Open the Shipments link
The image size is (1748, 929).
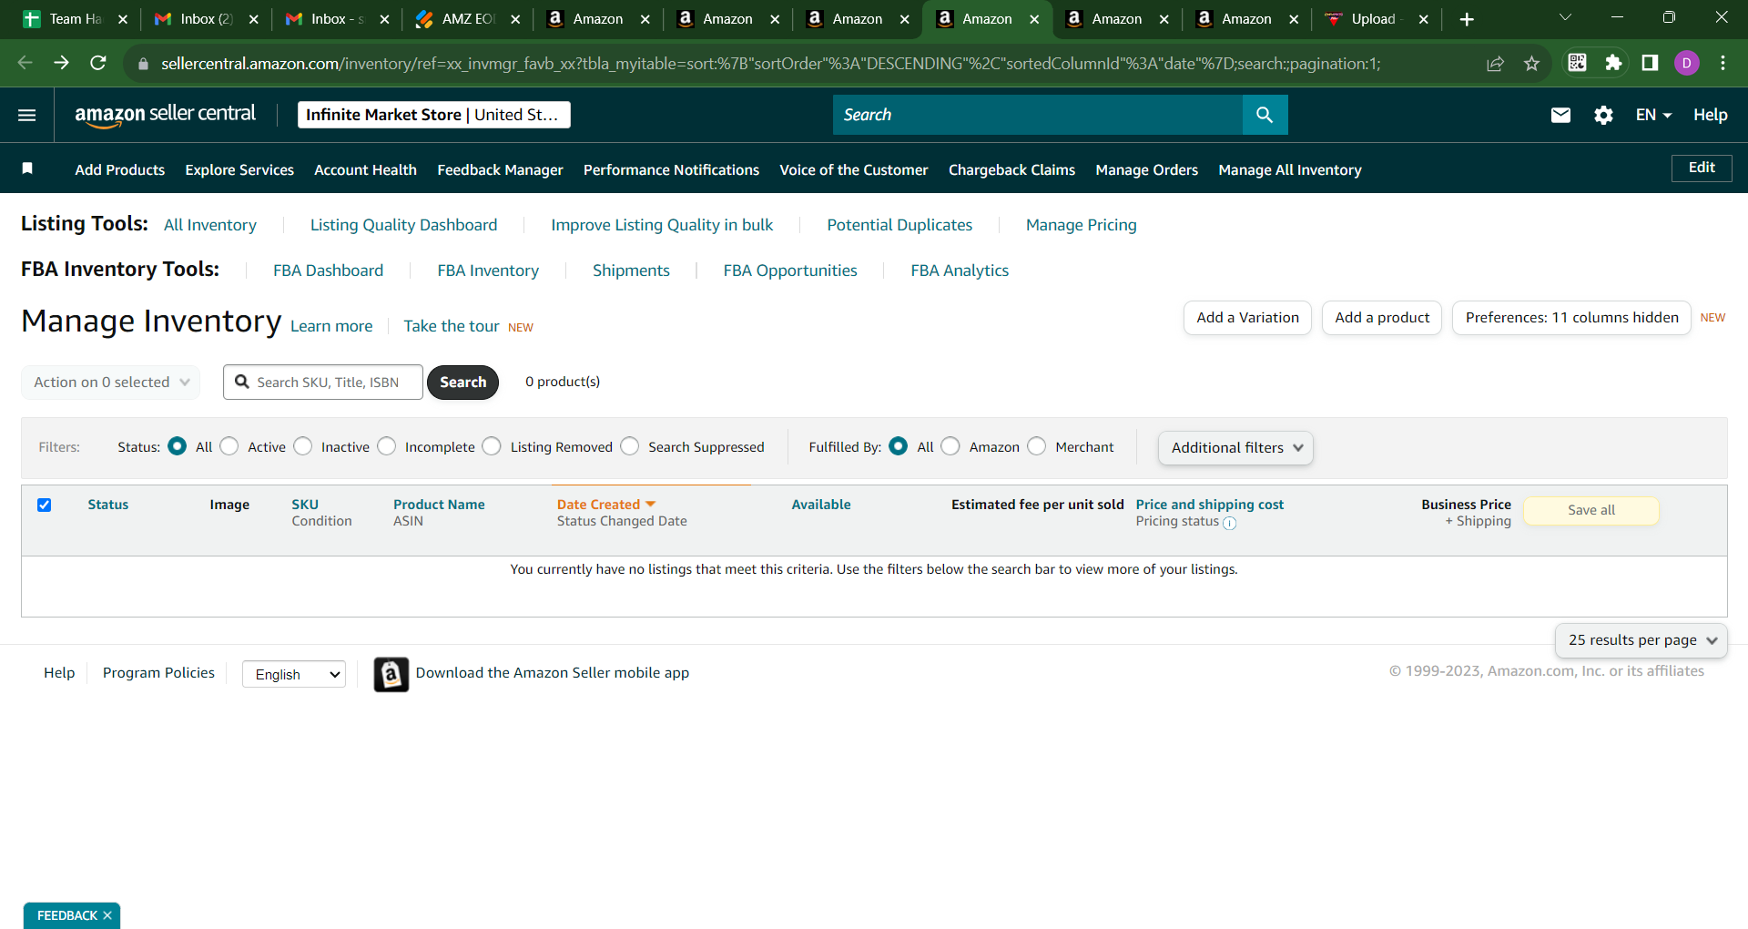[x=631, y=271]
